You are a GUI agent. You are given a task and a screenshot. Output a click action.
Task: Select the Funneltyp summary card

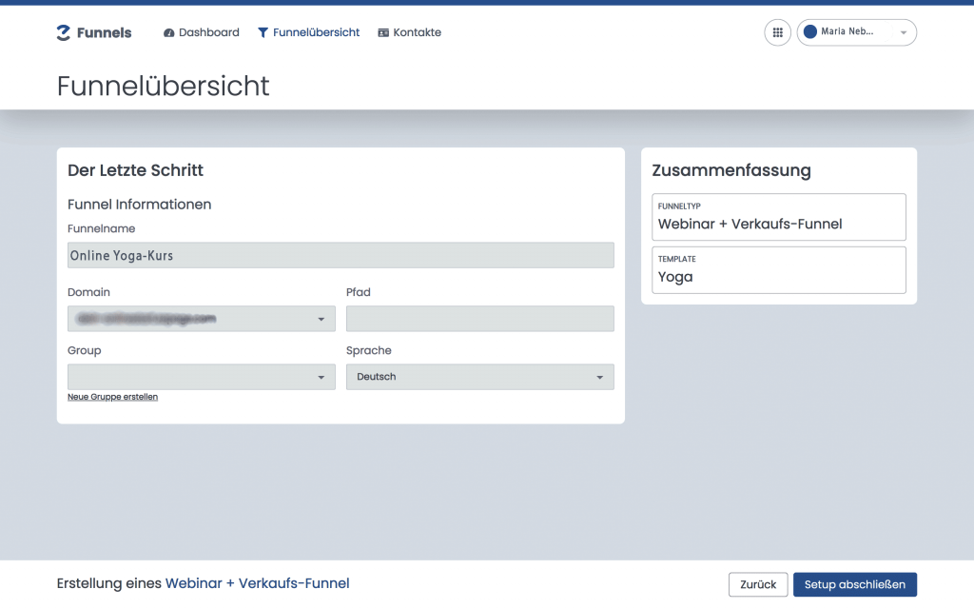pos(778,218)
